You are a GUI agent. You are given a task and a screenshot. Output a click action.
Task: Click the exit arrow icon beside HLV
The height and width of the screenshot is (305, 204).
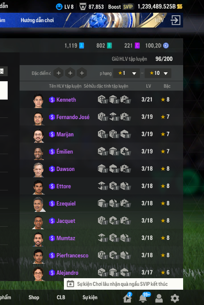tap(175, 20)
